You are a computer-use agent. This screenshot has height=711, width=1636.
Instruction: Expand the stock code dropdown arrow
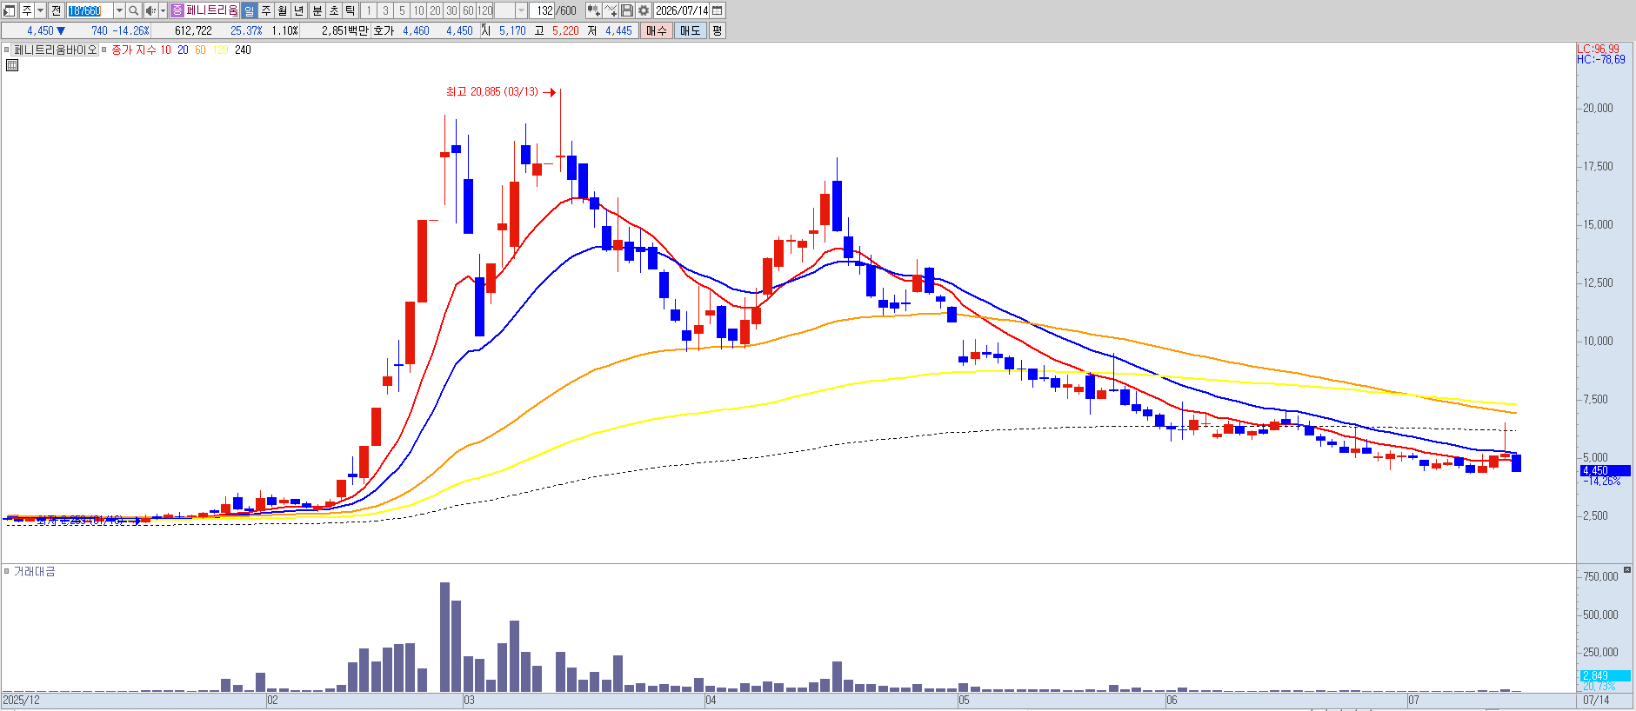(119, 10)
